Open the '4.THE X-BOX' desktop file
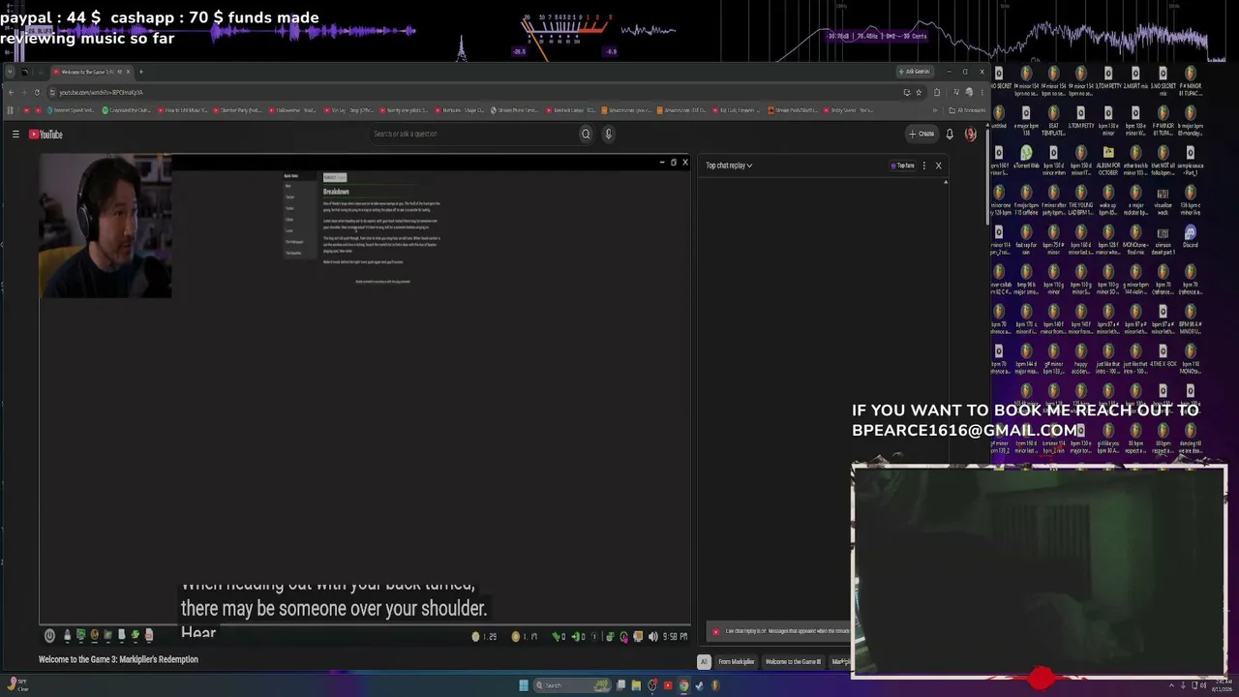The image size is (1239, 697). [1163, 356]
